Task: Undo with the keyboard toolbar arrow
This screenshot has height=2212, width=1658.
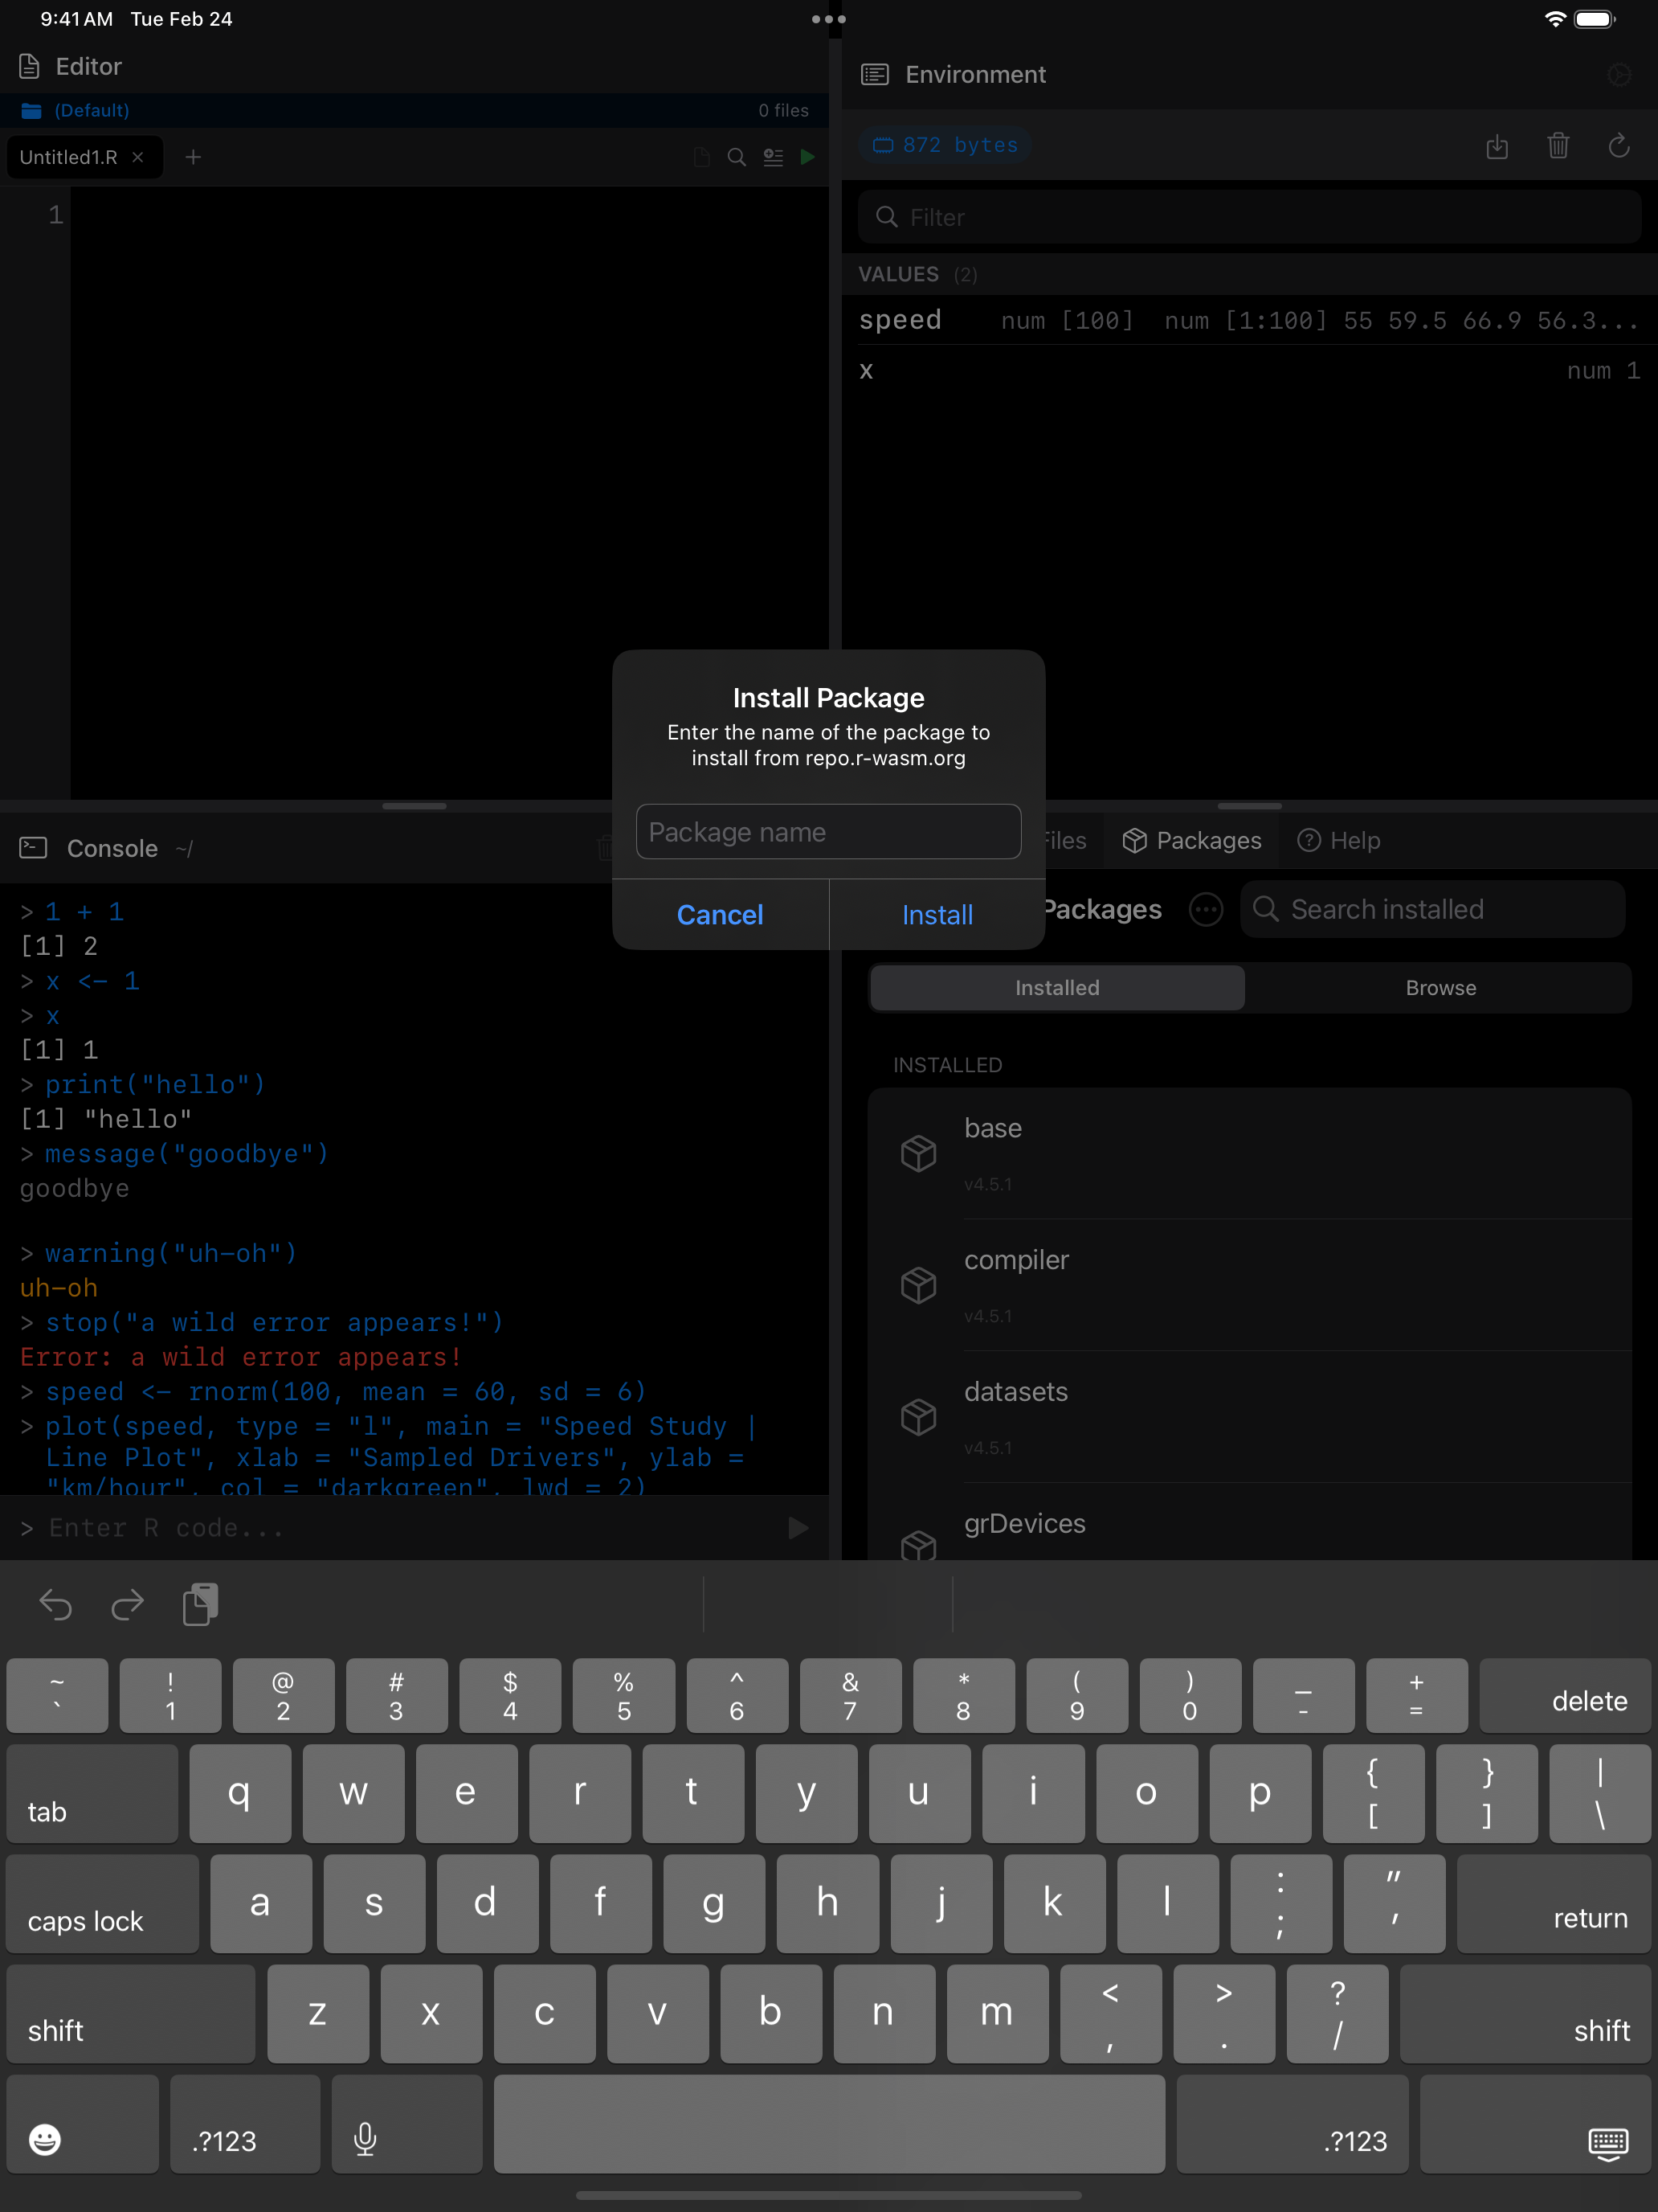Action: click(56, 1605)
